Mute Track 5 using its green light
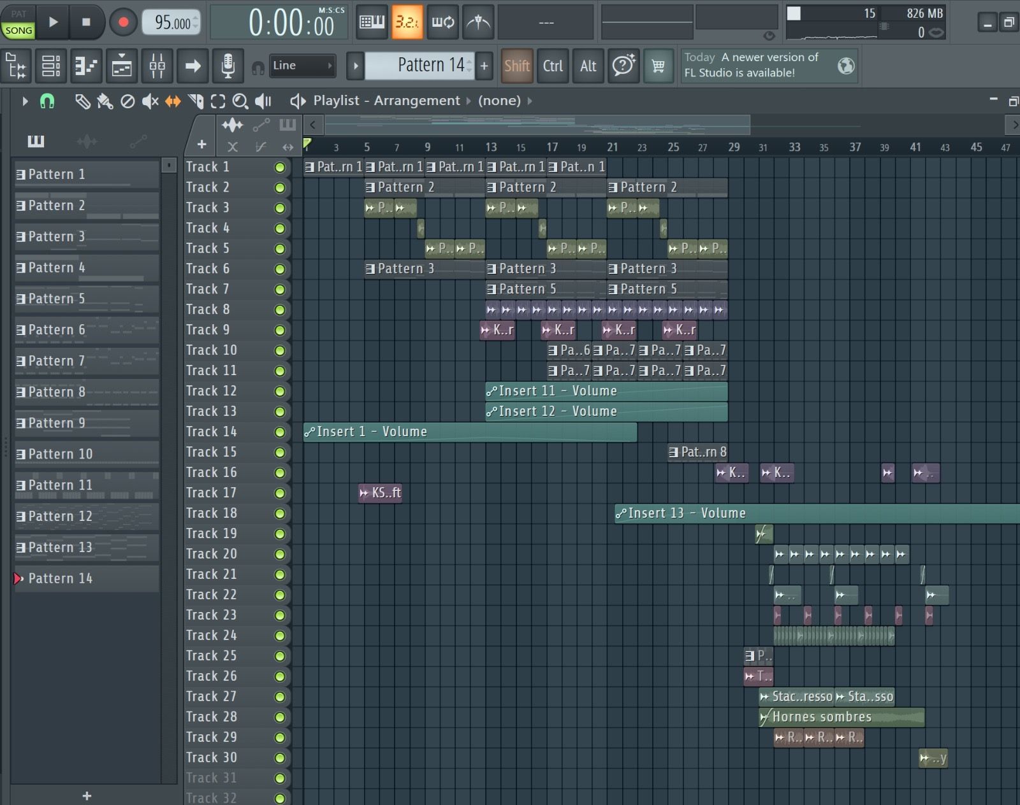 pyautogui.click(x=279, y=249)
